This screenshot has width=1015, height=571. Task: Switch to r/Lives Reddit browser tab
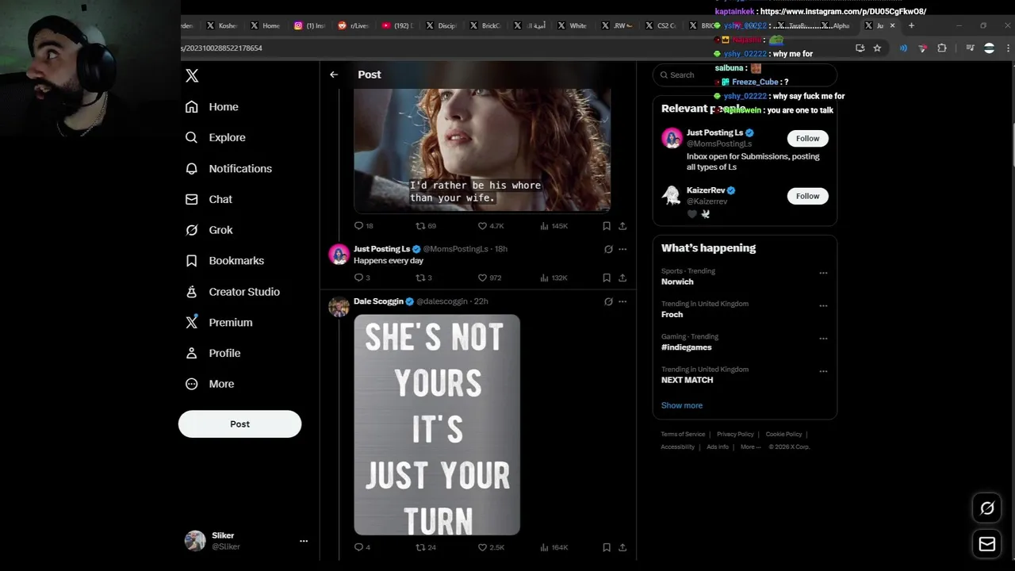[x=354, y=25]
